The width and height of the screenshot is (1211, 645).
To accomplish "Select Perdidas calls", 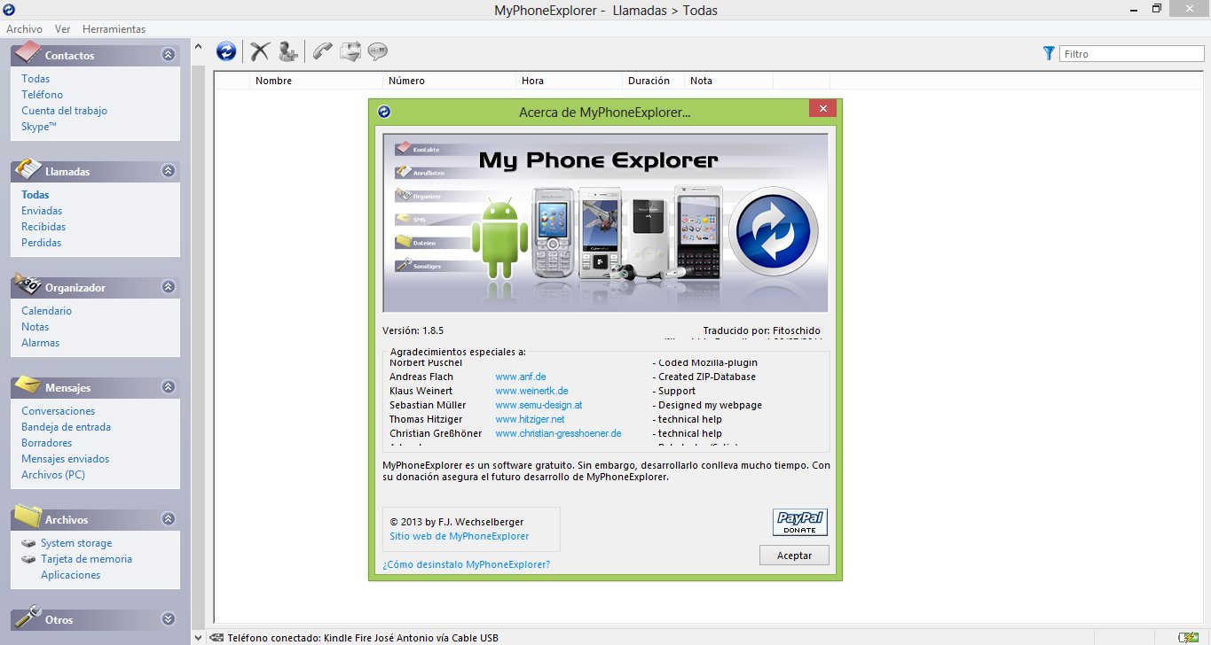I will (42, 243).
